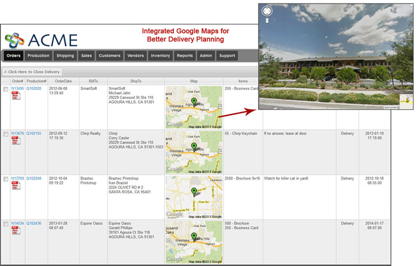Select checkbox for order N13769
The image size is (418, 266).
[x=5, y=179]
